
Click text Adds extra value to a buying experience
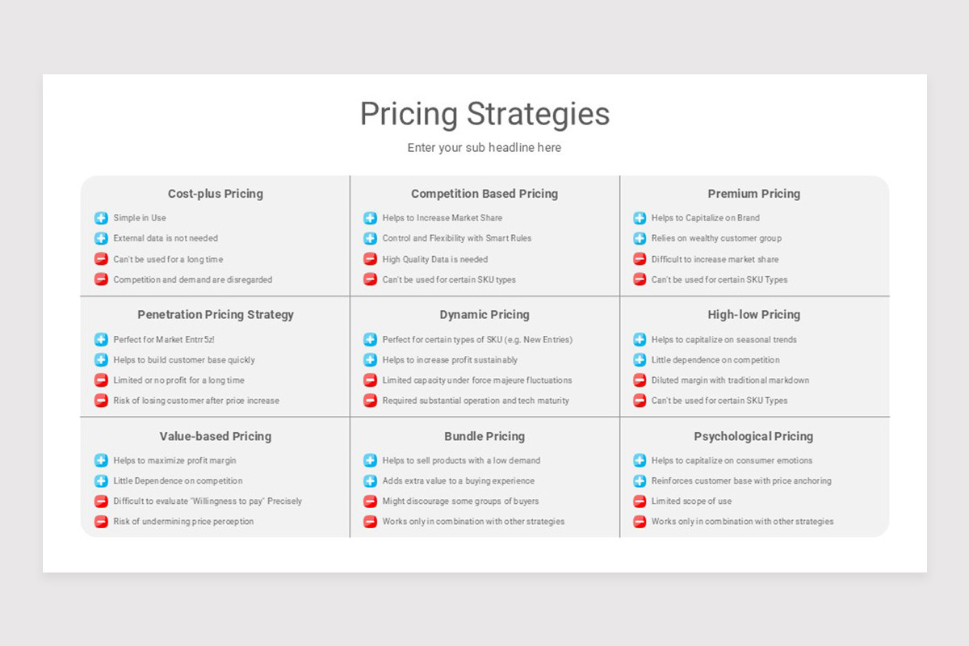[x=459, y=481]
